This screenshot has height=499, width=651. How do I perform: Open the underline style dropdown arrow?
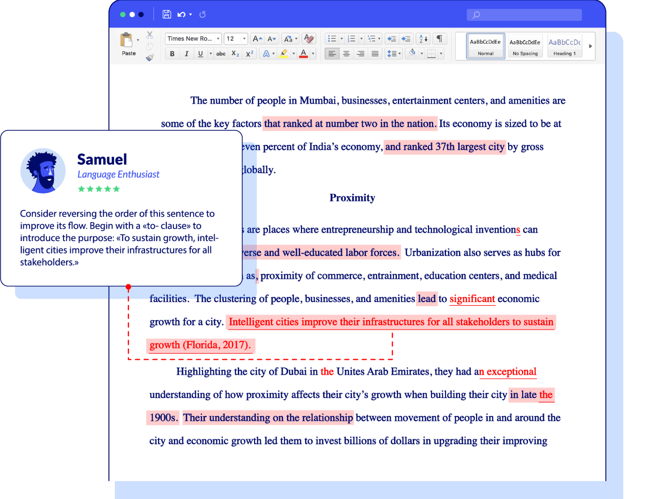click(x=211, y=54)
